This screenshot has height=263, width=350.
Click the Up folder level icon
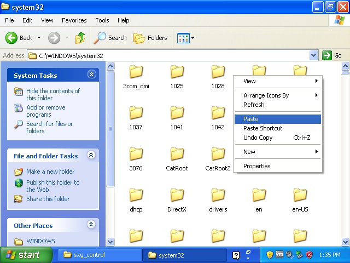coord(80,38)
